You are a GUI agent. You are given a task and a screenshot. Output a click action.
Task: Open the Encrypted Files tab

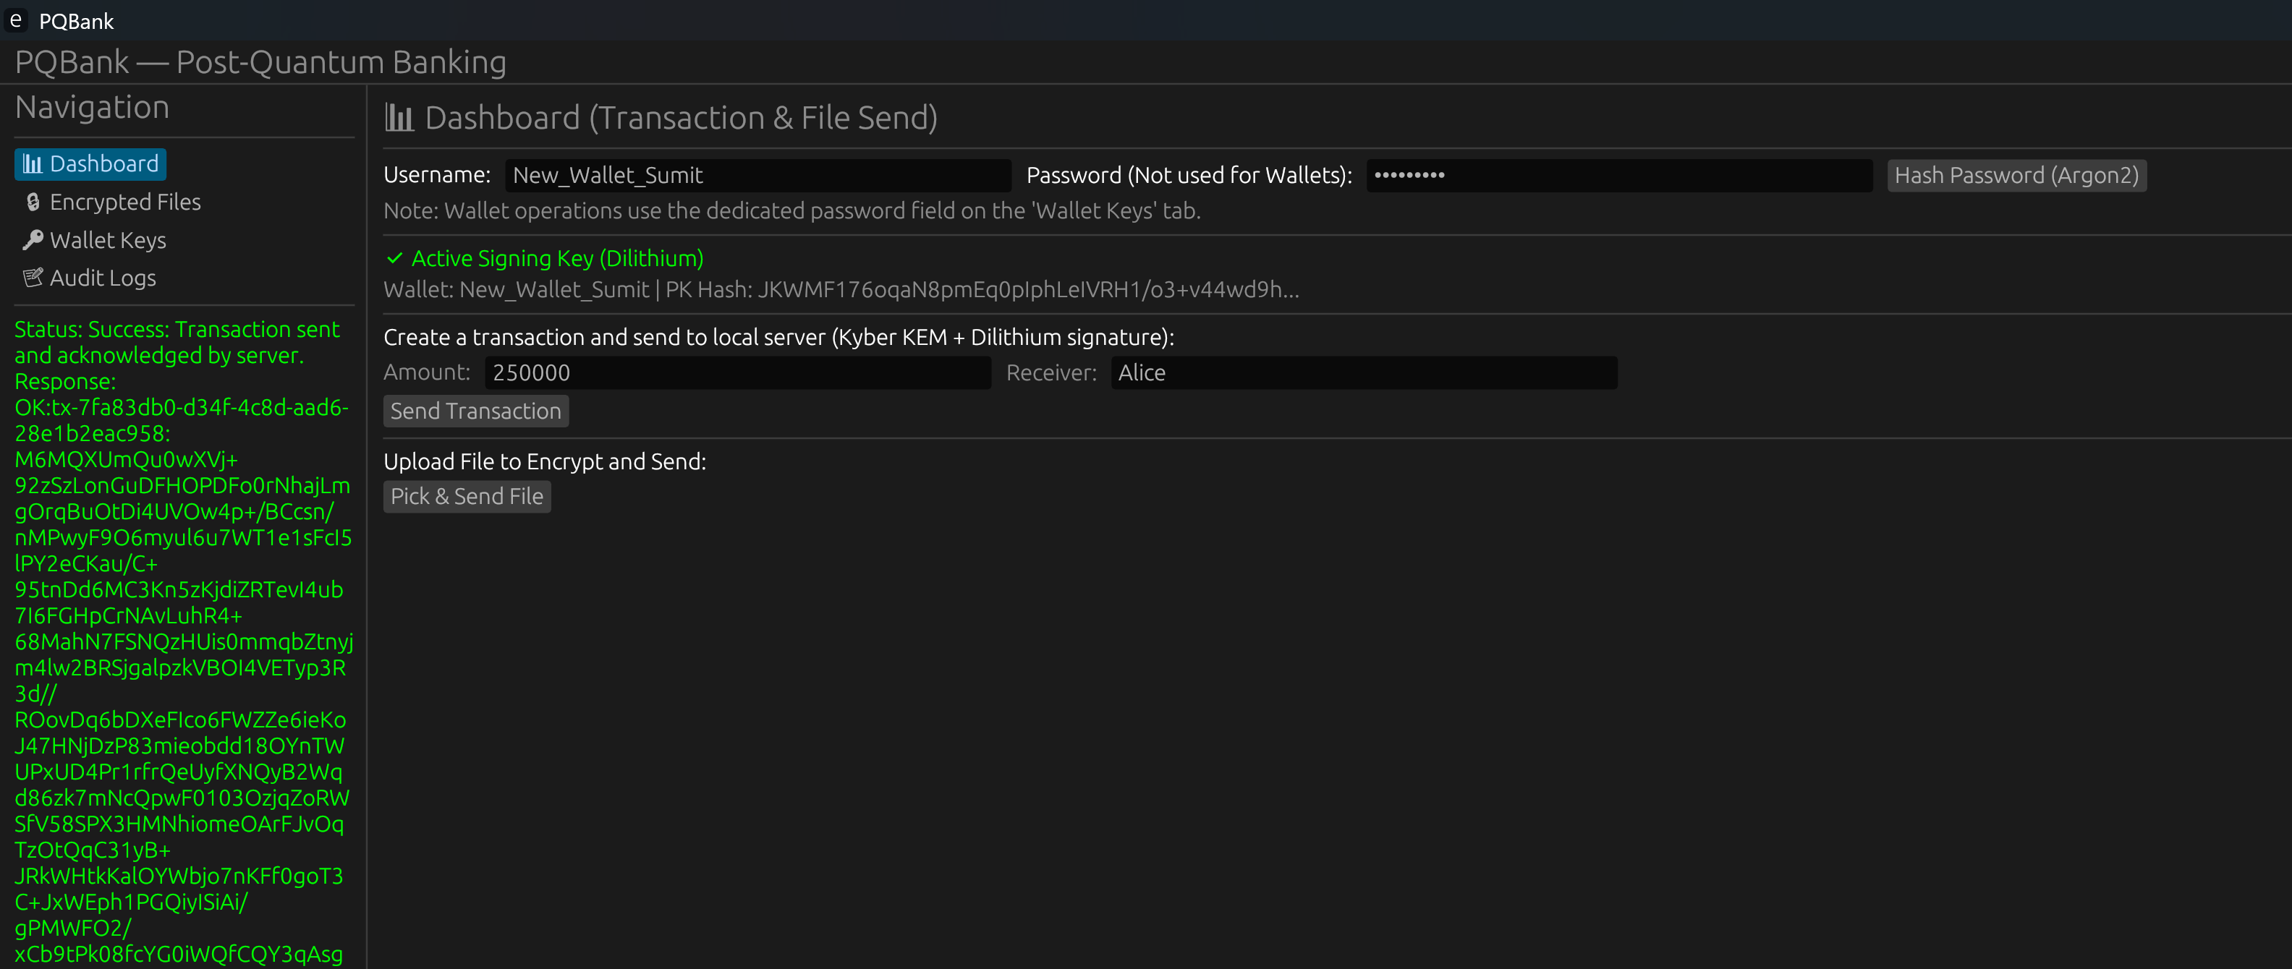coord(124,202)
